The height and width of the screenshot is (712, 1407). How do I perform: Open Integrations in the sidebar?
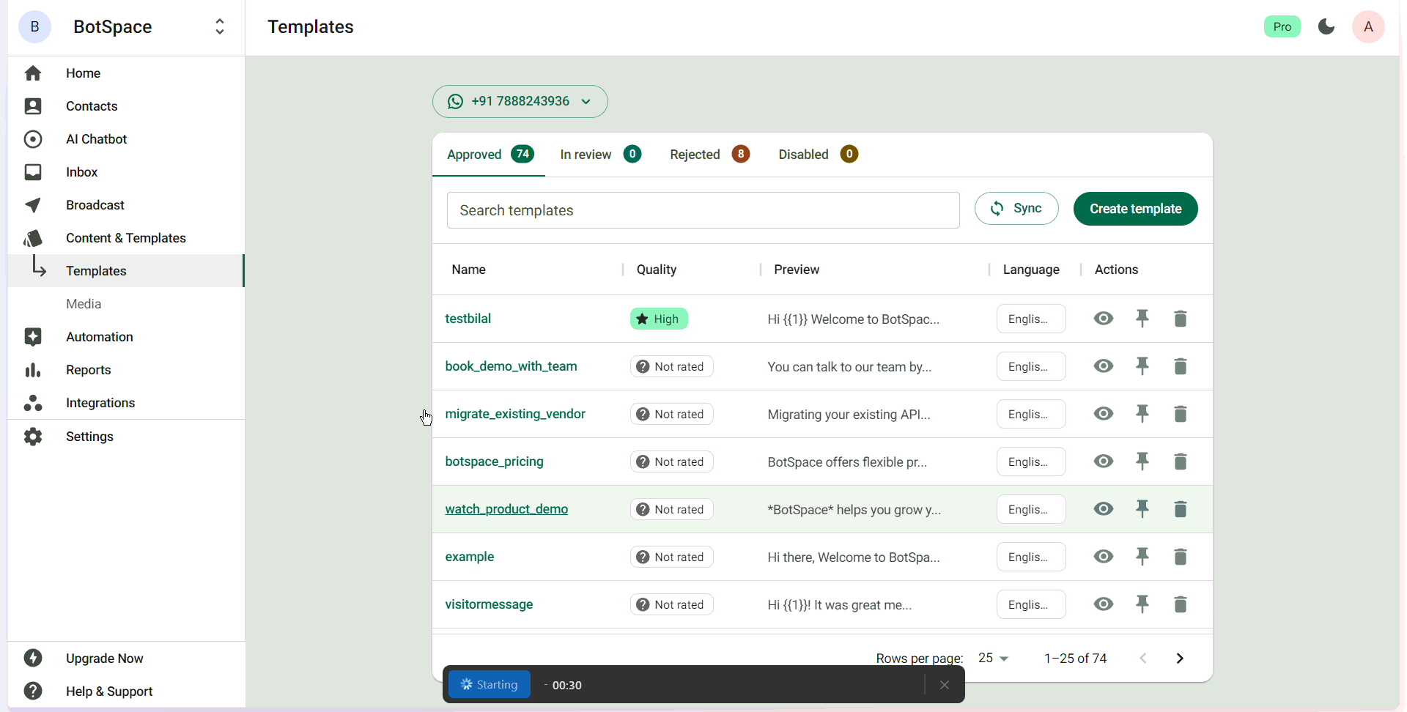126,403
